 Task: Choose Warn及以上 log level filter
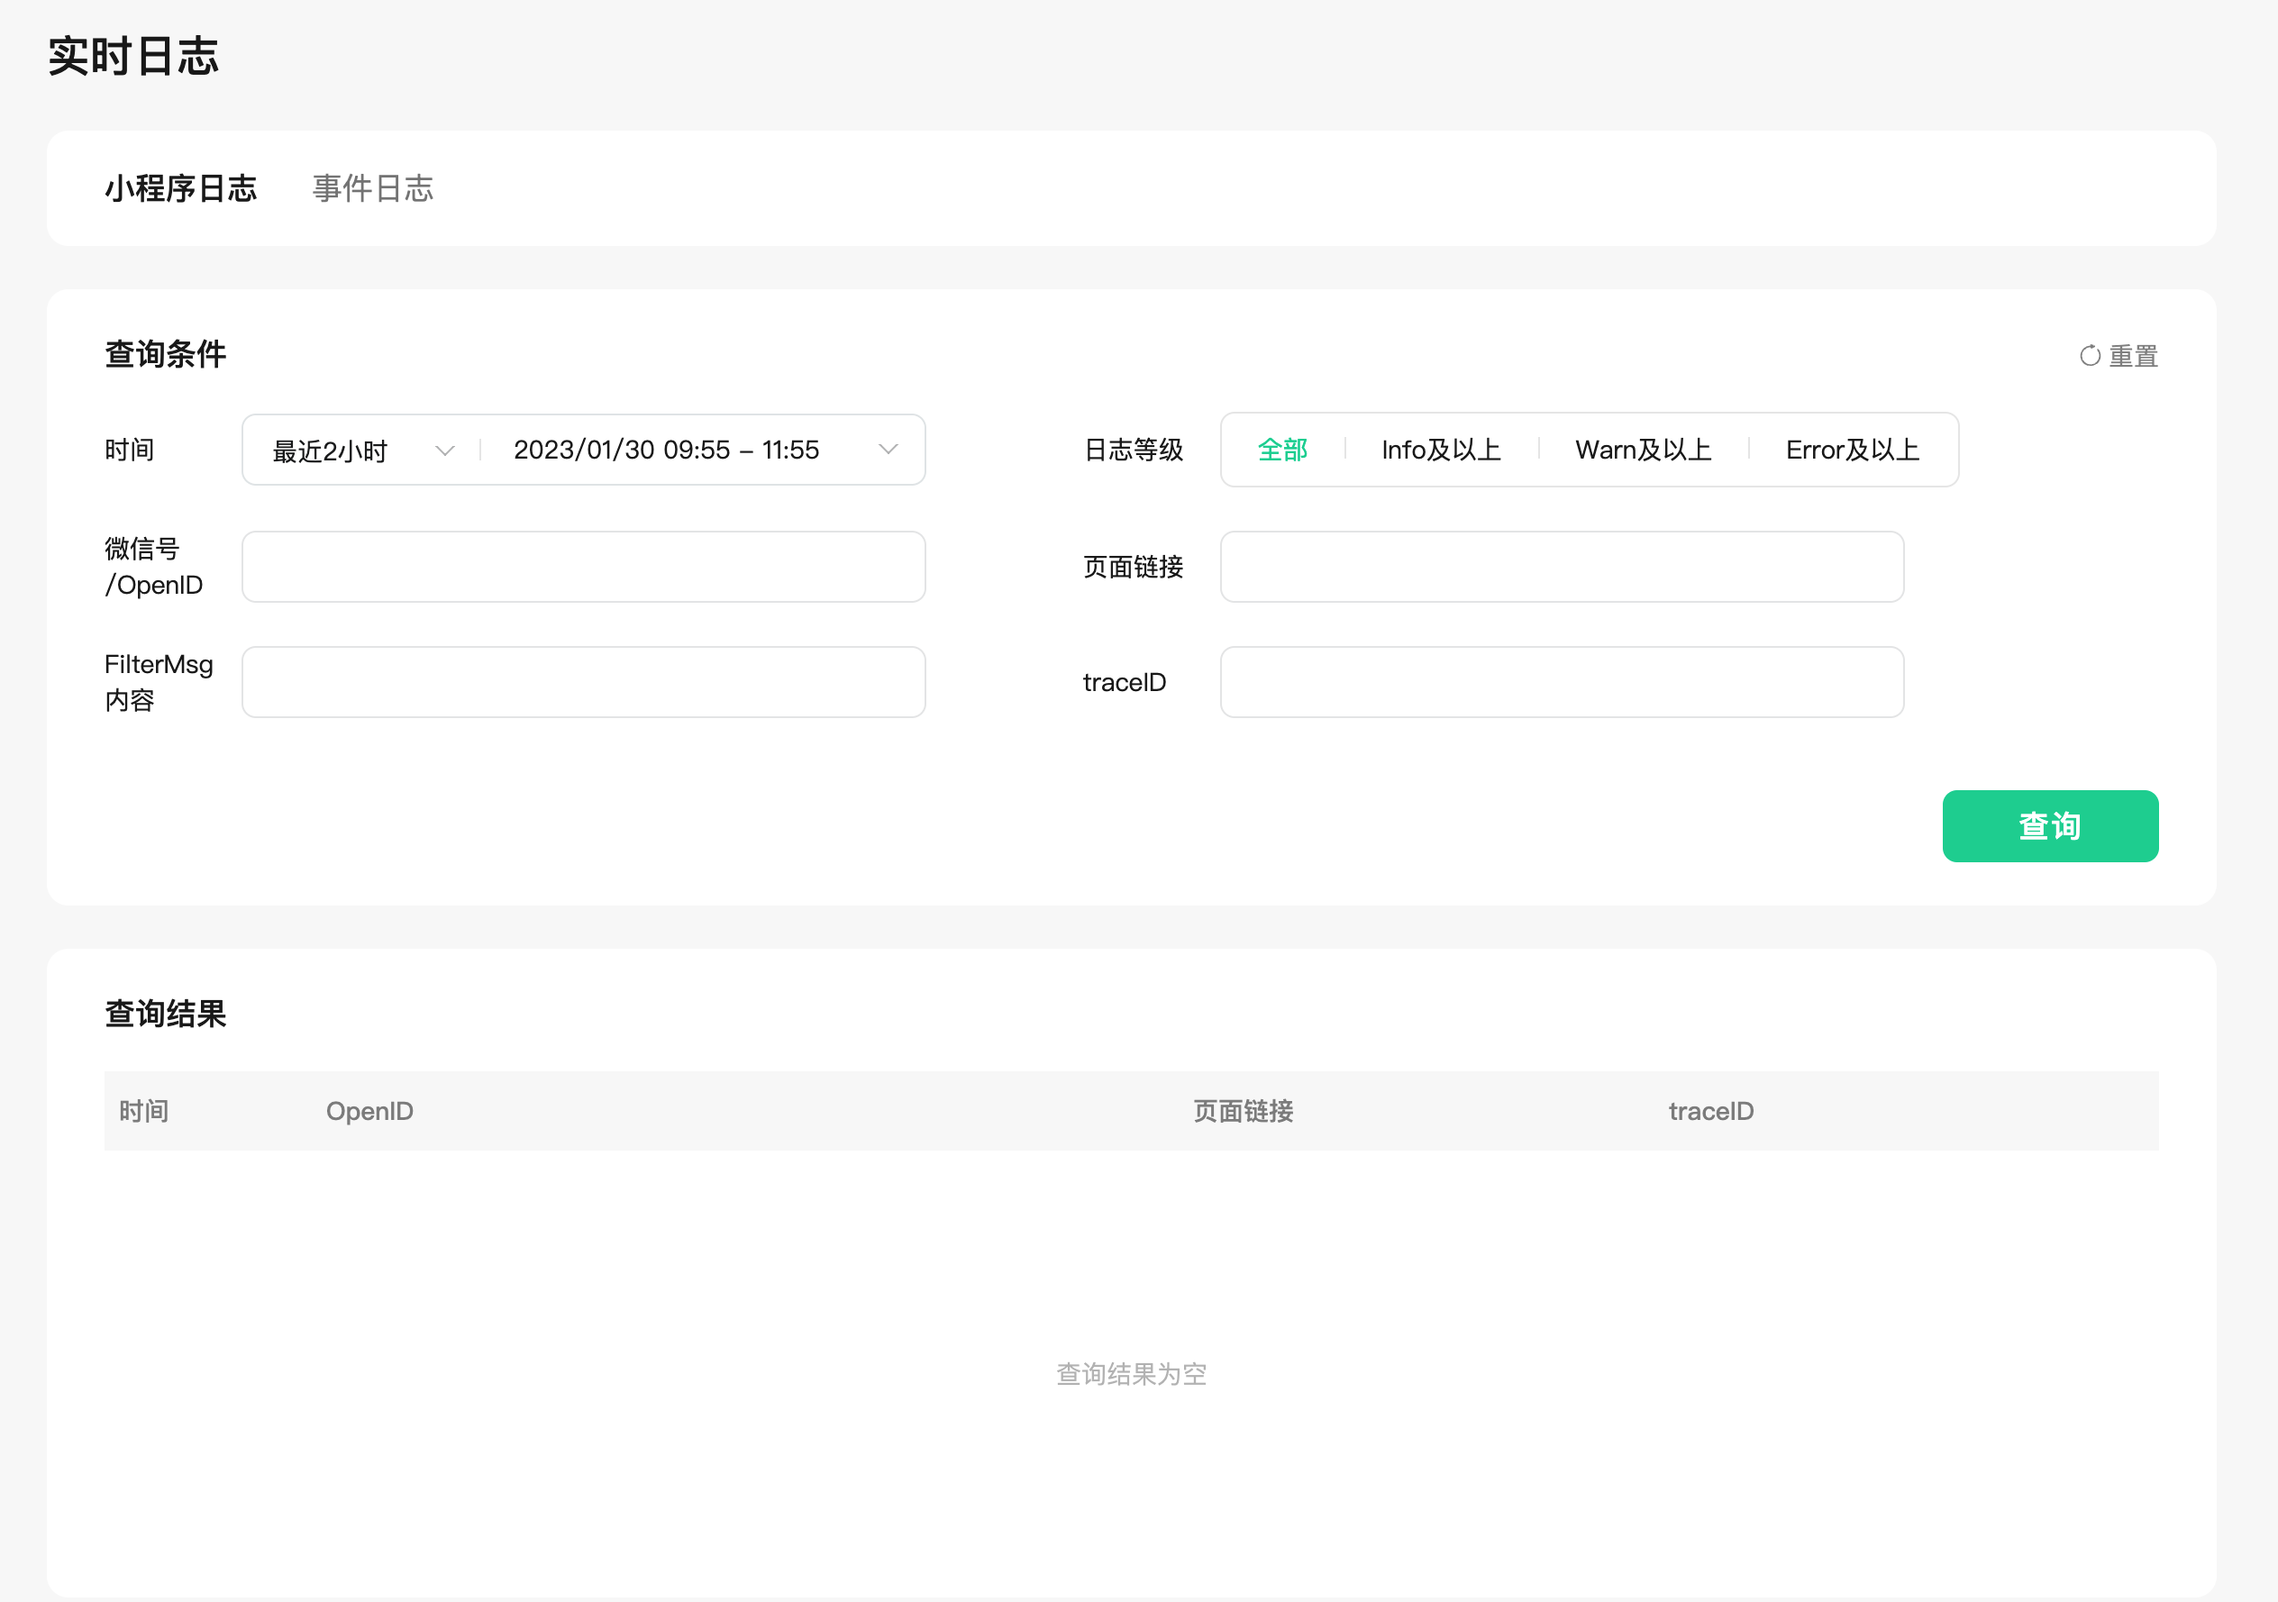point(1643,450)
